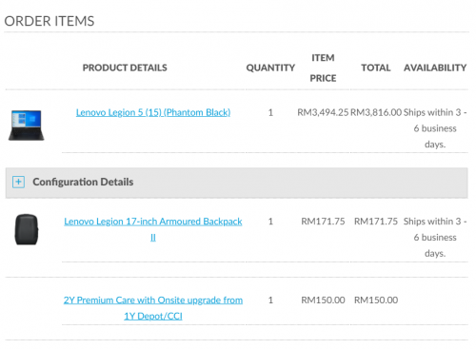Click the AVAILABILITY column header
The width and height of the screenshot is (476, 349).
435,68
